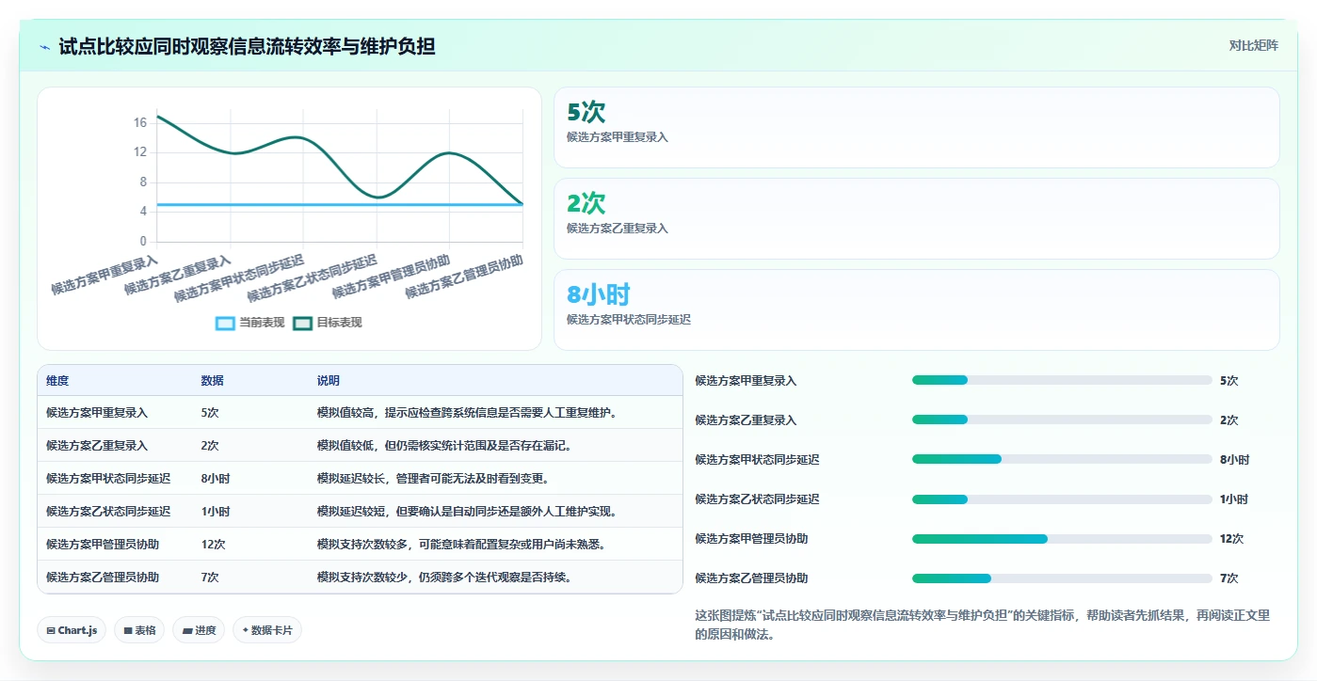1317x681 pixels.
Task: Click the chart y-axis value 16
Action: [x=140, y=123]
